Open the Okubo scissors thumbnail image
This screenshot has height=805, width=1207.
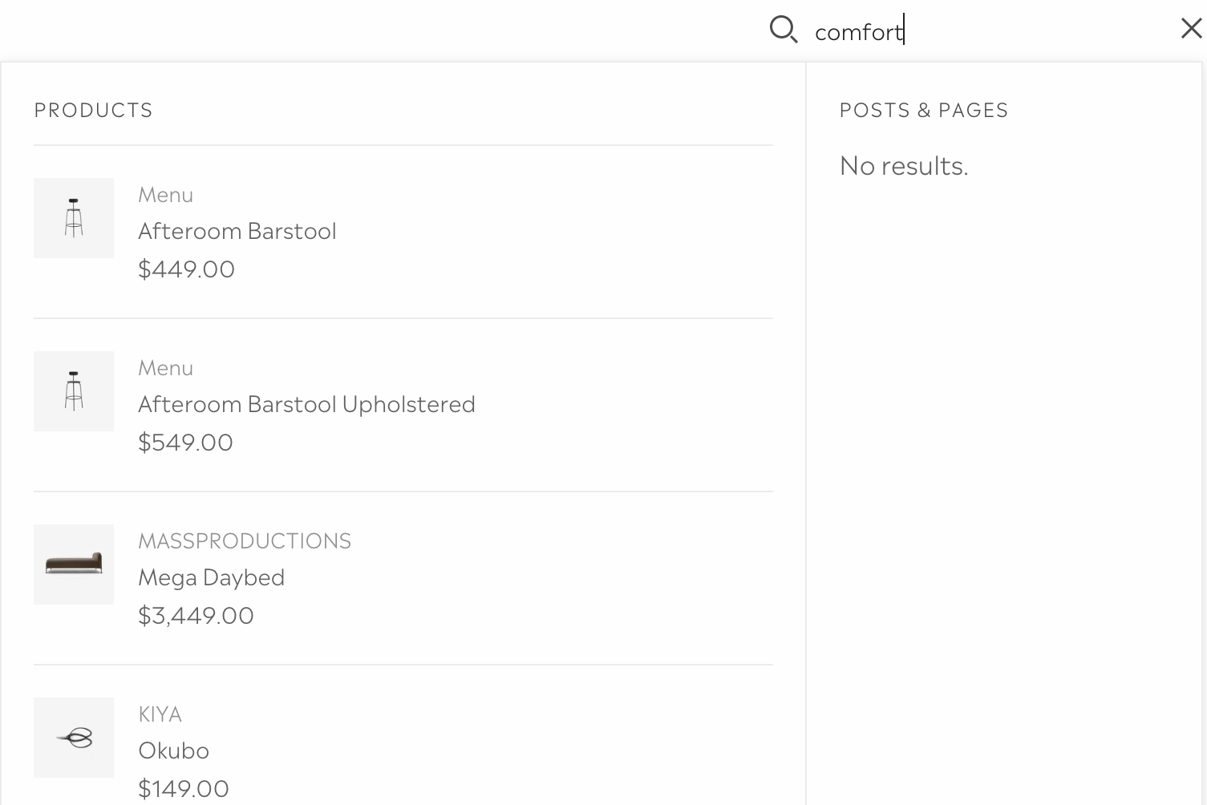tap(74, 738)
